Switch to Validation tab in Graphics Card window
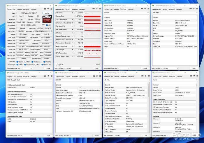 (34, 10)
